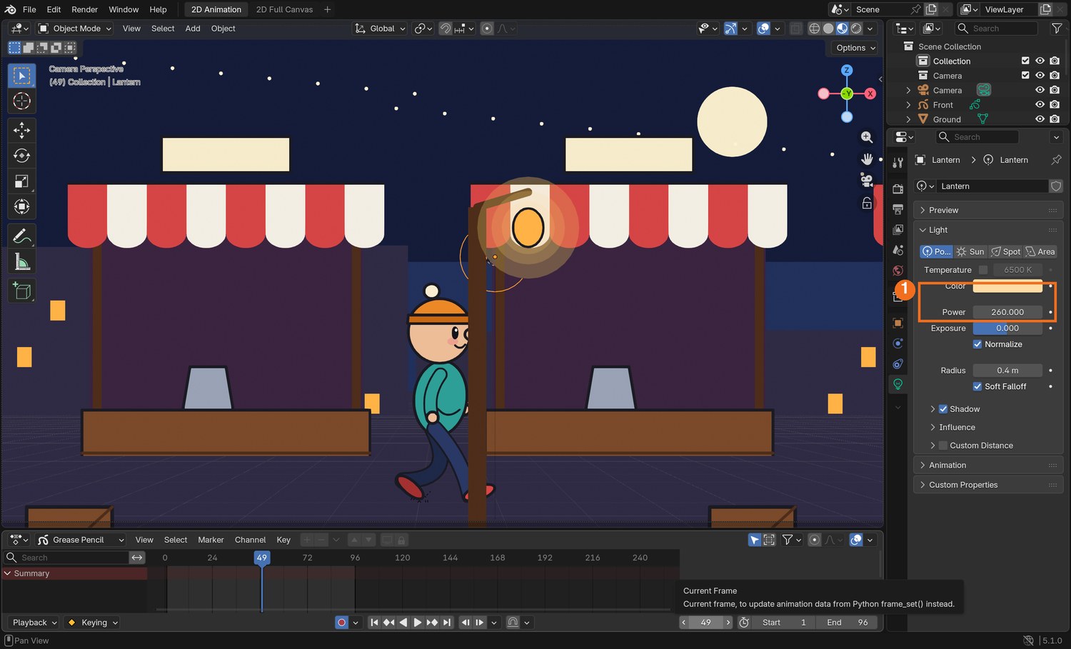Switch to the 2D Full Canvas workspace tab
Viewport: 1071px width, 649px height.
coord(284,9)
